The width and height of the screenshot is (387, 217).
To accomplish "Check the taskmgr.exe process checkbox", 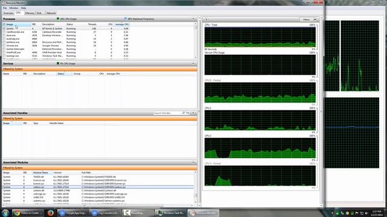I will tap(4, 56).
